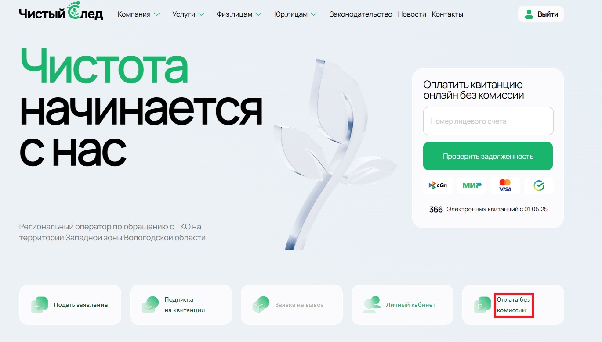The width and height of the screenshot is (602, 342).
Task: Select the СБП payment icon
Action: click(438, 186)
